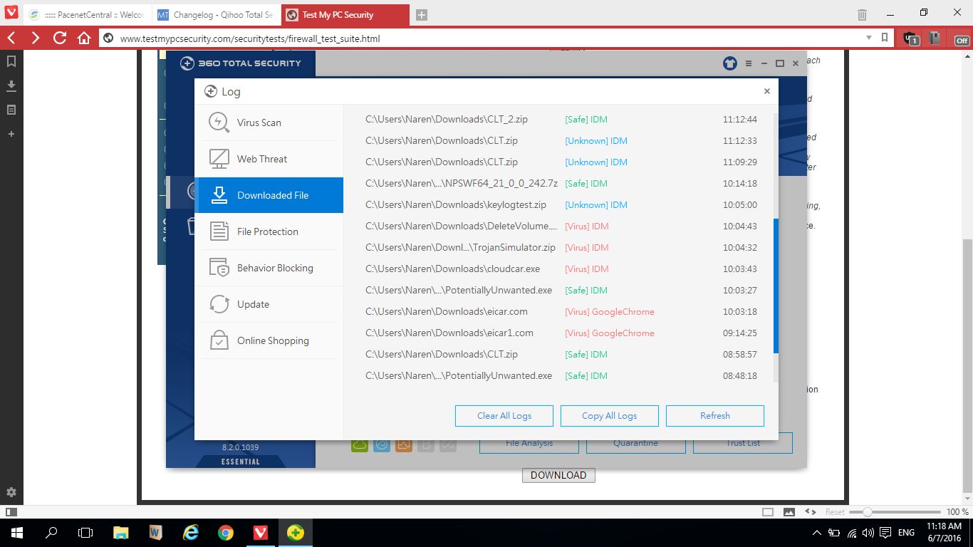Open the tab tiling options
Screen dimensions: 973x547
tap(768, 511)
